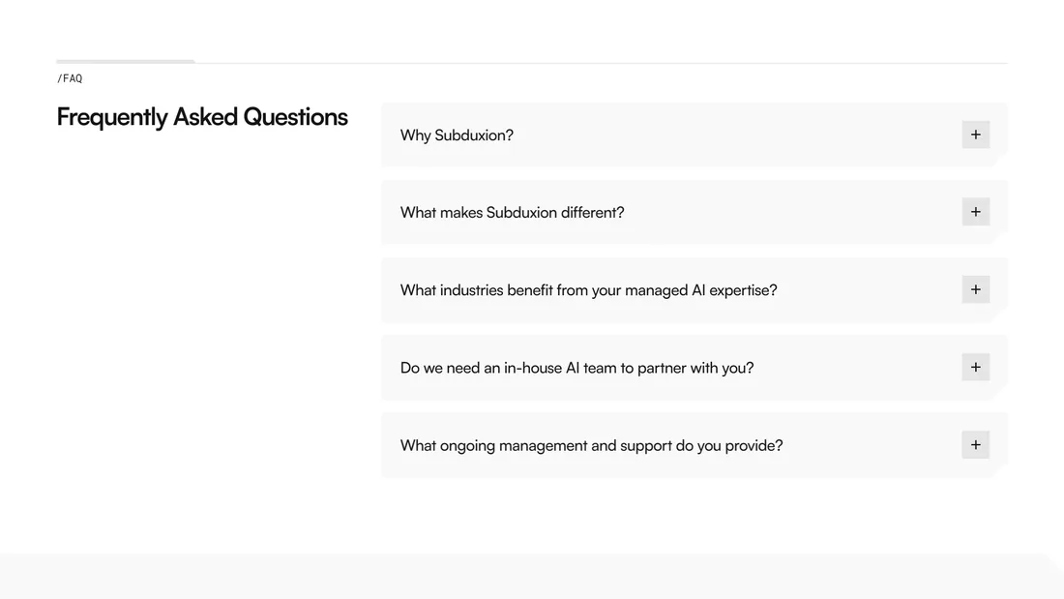Click the 'Frequently Asked Questions' heading
Screen dimensions: 1064x599
(x=201, y=116)
